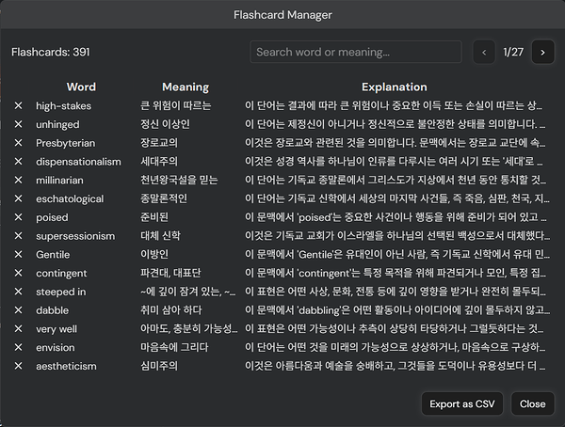The image size is (565, 427).
Task: Remove the 'aestheticism' flashcard via X
Action: coord(18,366)
